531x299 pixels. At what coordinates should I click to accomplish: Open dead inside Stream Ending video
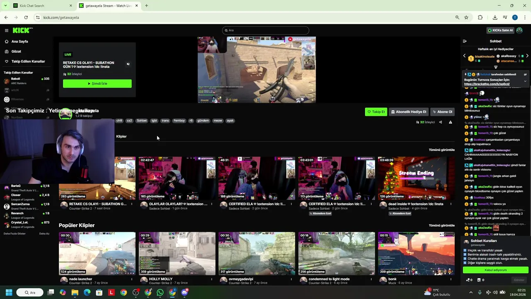[417, 178]
